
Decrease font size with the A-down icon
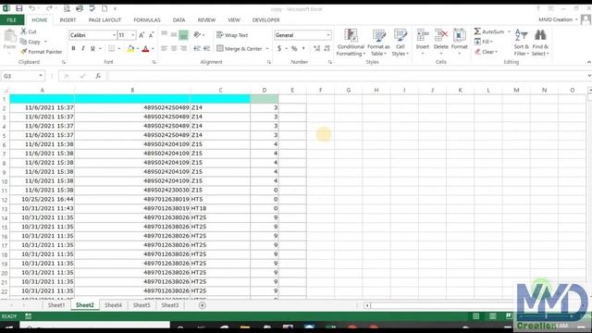[x=151, y=35]
